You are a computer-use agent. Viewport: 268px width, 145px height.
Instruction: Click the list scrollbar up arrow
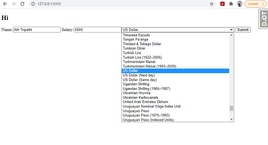pos(231,35)
